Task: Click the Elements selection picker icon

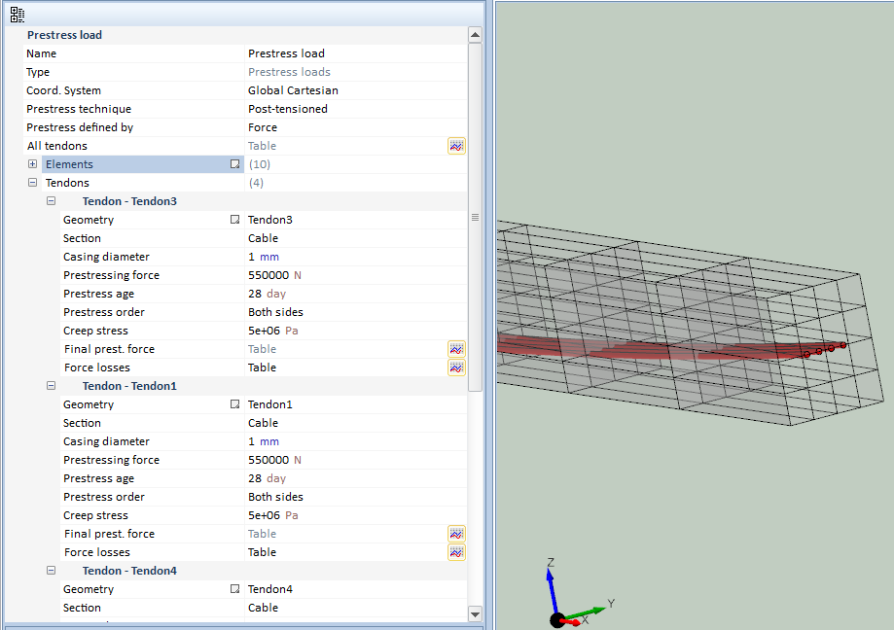Action: click(234, 164)
